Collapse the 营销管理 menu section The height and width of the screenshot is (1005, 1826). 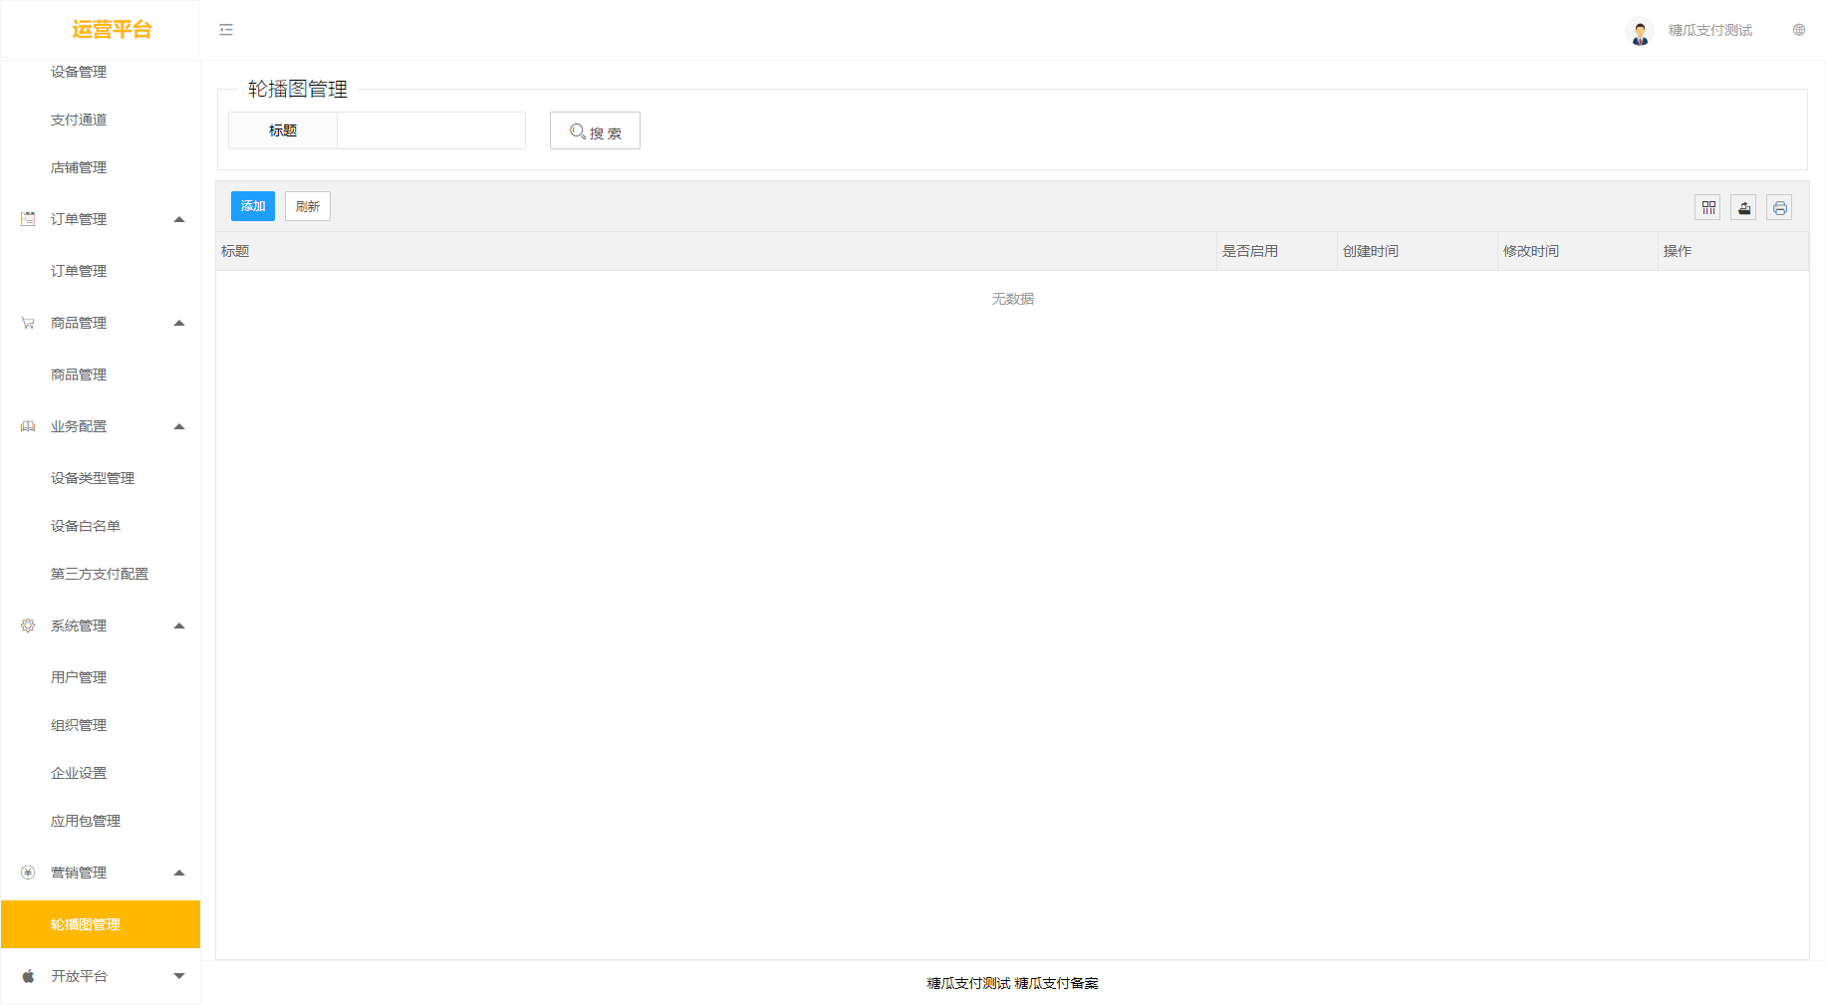179,873
